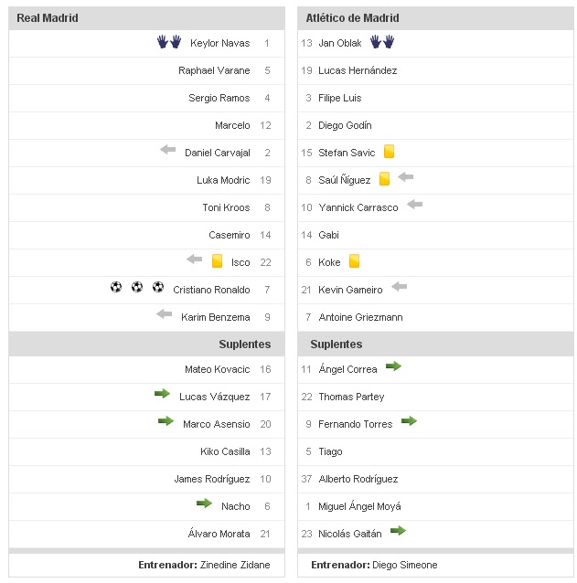Click coach name Diego Simeone
This screenshot has height=583, width=577.
click(x=405, y=565)
